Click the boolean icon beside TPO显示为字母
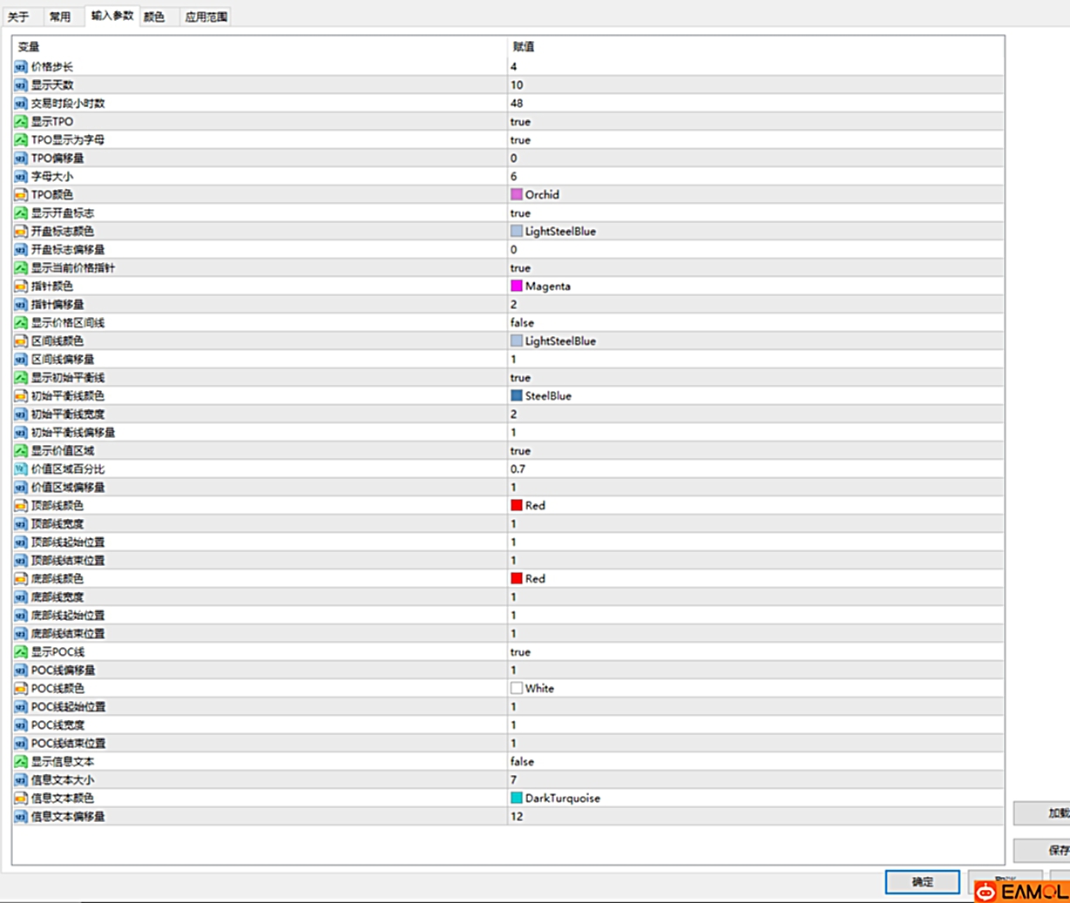The image size is (1070, 903). point(21,140)
